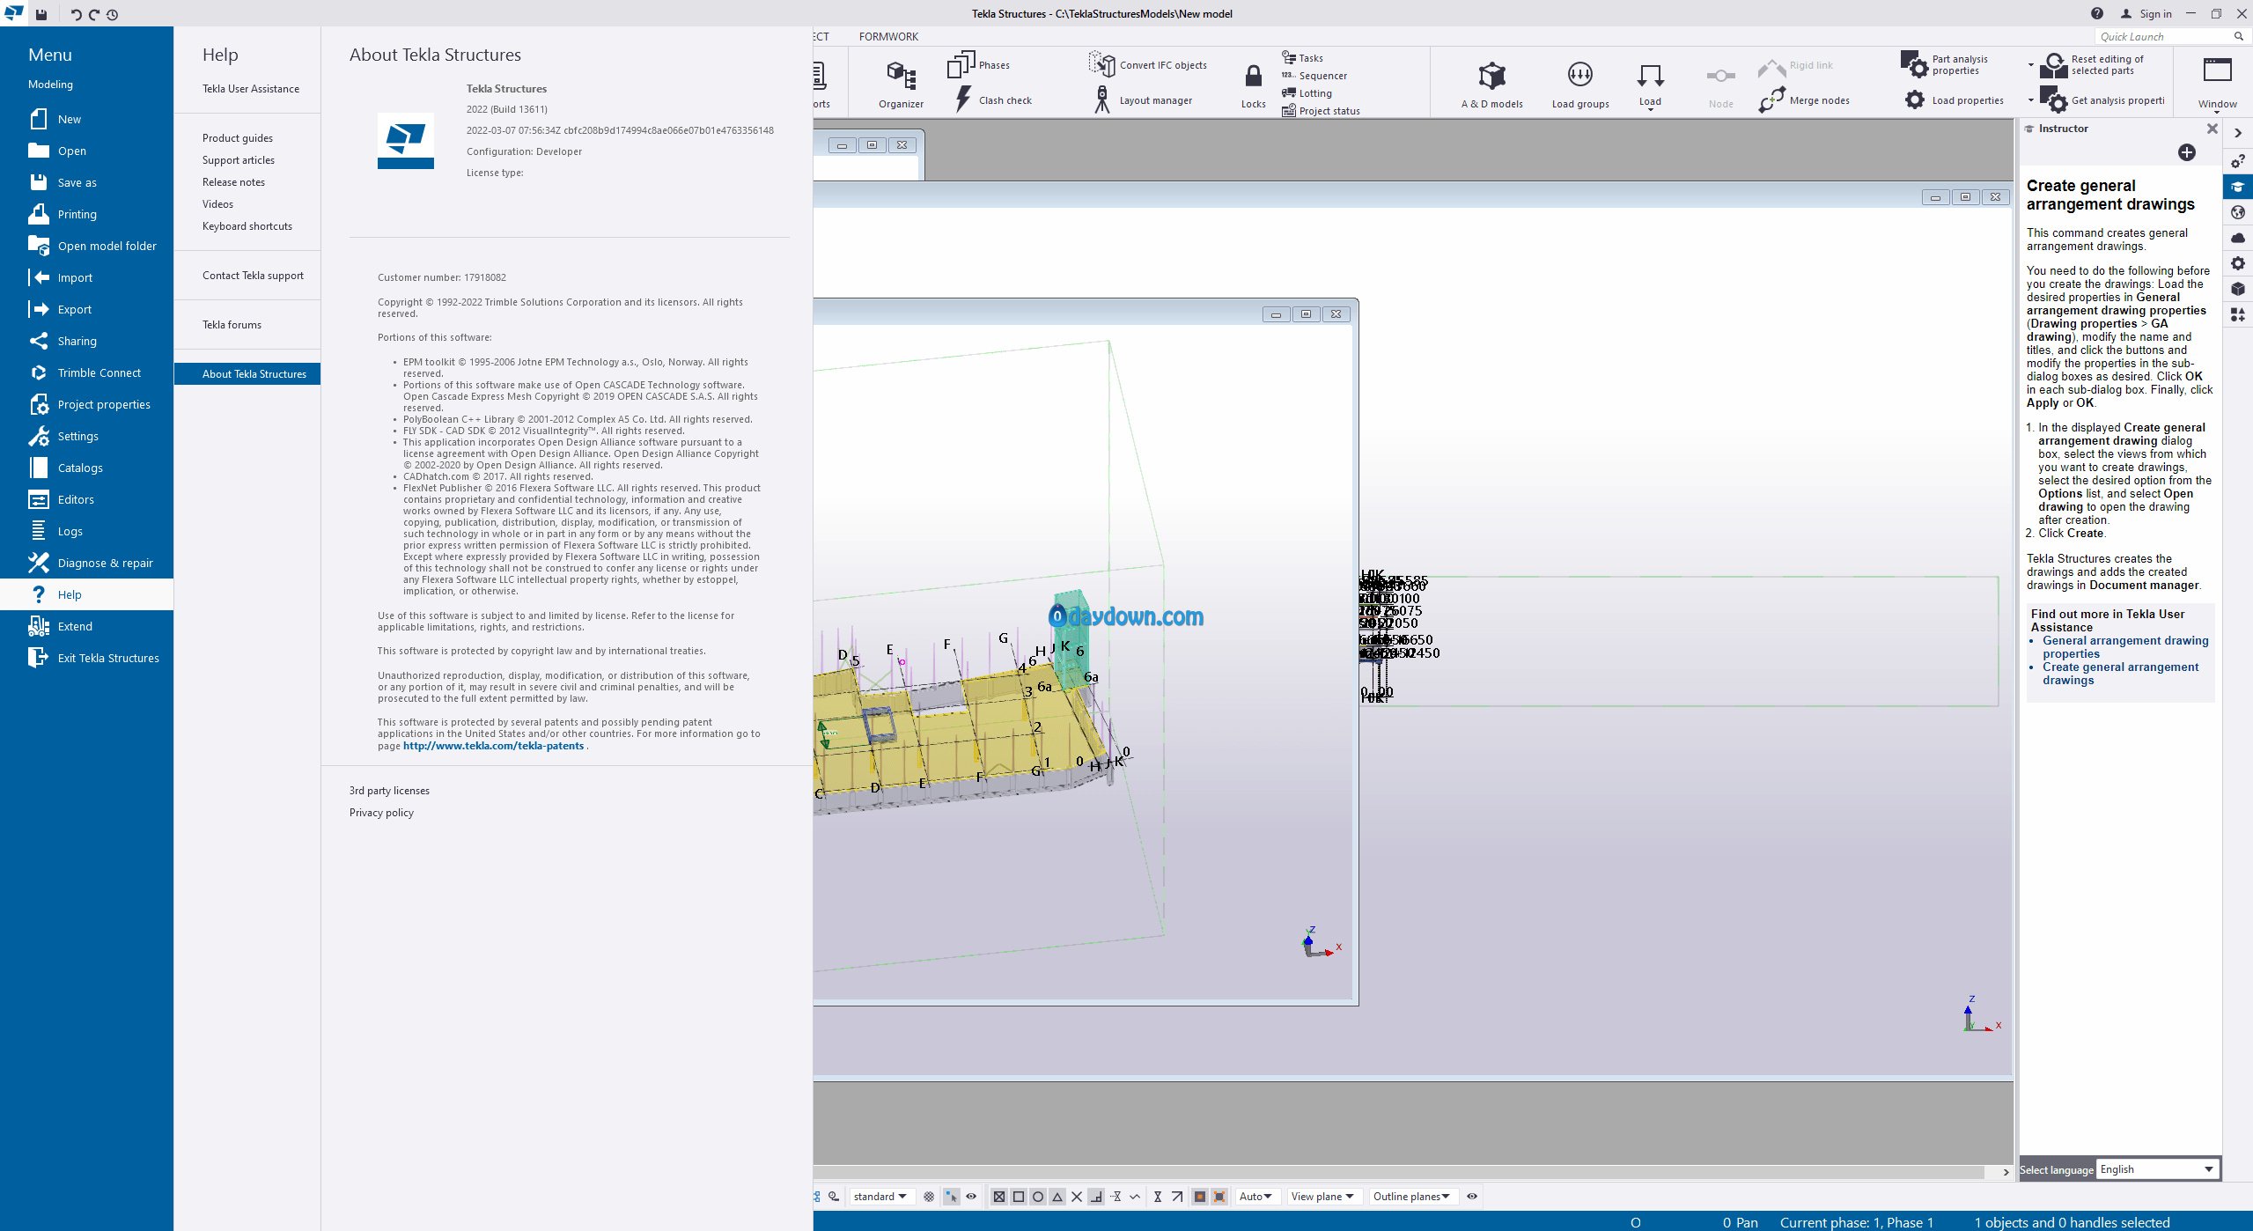Open the FORMWORK ribbon tab
The image size is (2253, 1231).
tap(887, 36)
